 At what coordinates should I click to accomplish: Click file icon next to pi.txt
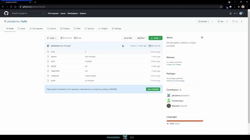48,80
